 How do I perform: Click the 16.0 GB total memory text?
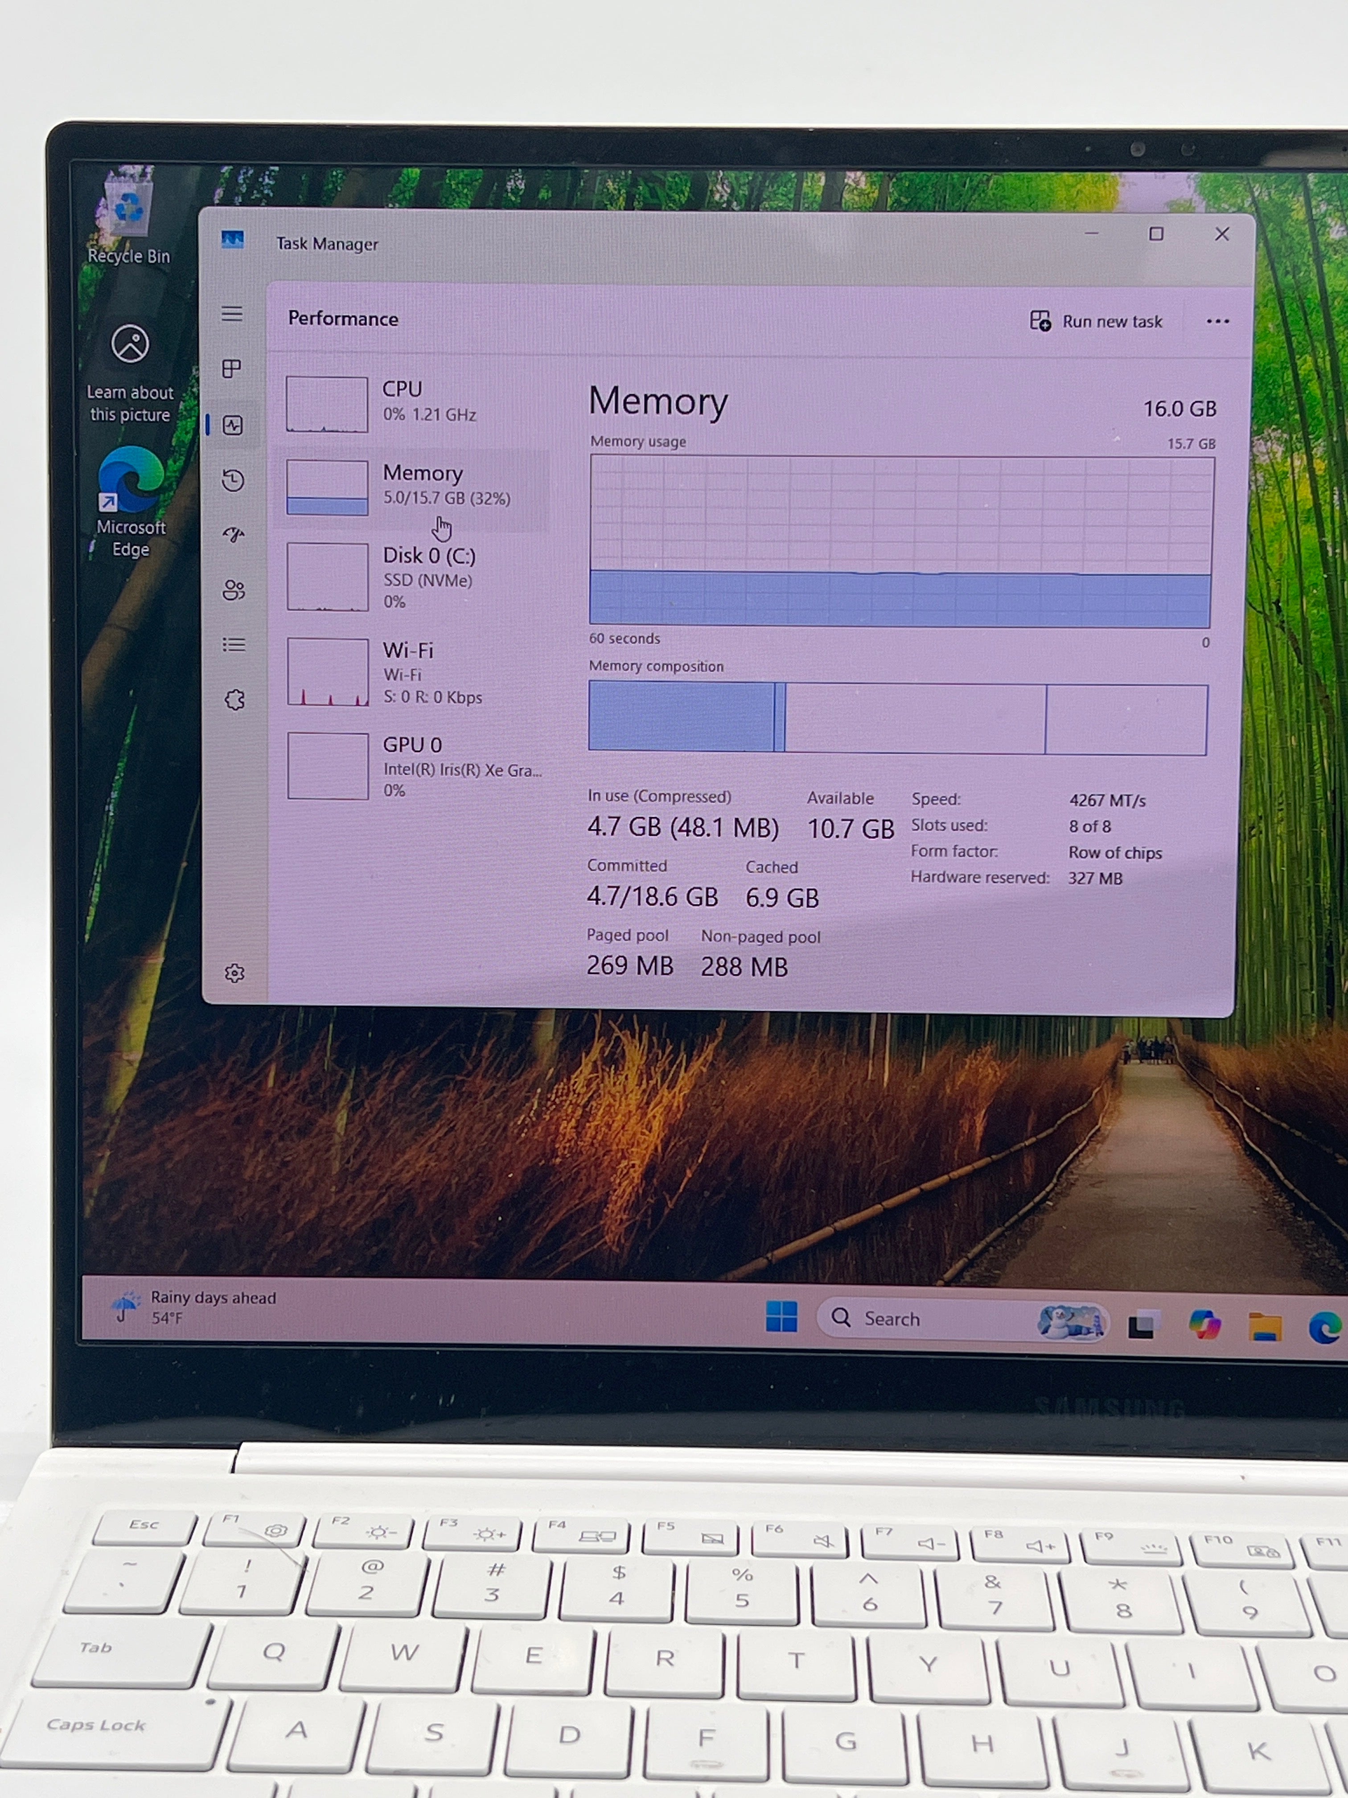(x=1180, y=409)
